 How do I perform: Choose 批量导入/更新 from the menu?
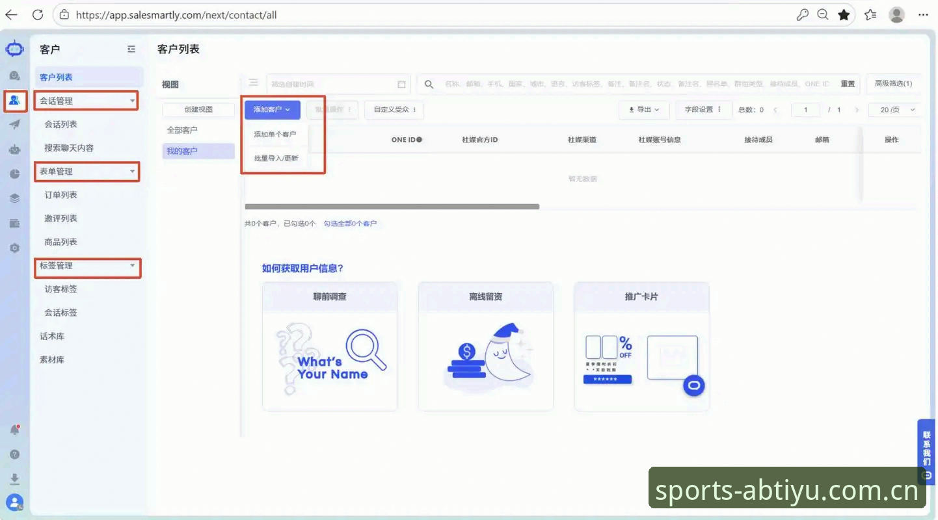coord(275,158)
